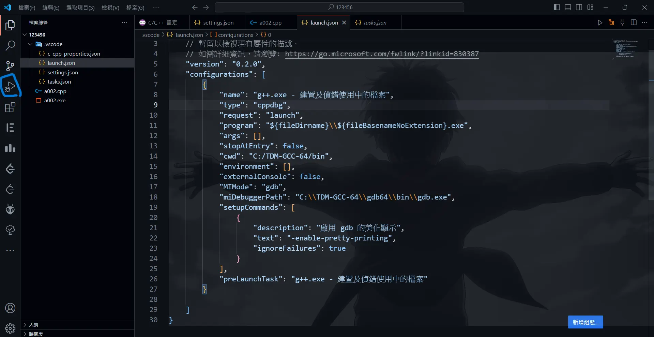This screenshot has height=337, width=654.
Task: Collapse the .vscode folder
Action: tap(30, 44)
